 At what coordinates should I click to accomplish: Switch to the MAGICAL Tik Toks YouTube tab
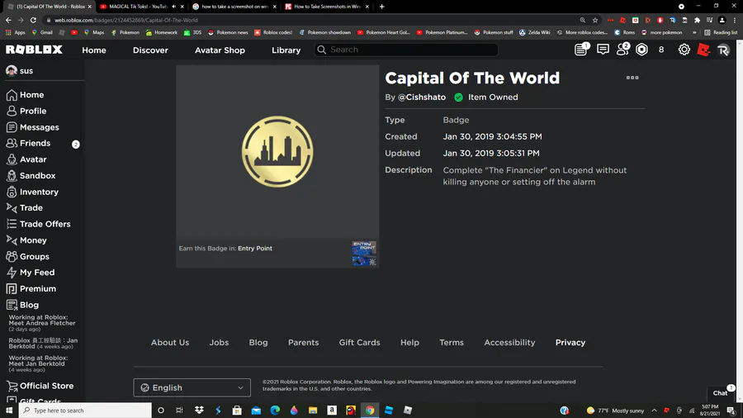tap(138, 7)
